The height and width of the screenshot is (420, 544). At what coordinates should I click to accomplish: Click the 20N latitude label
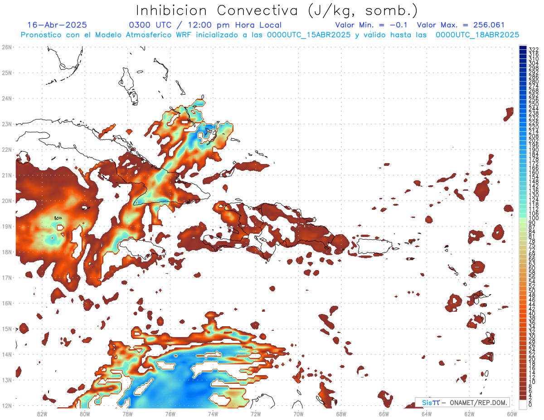pos(7,201)
